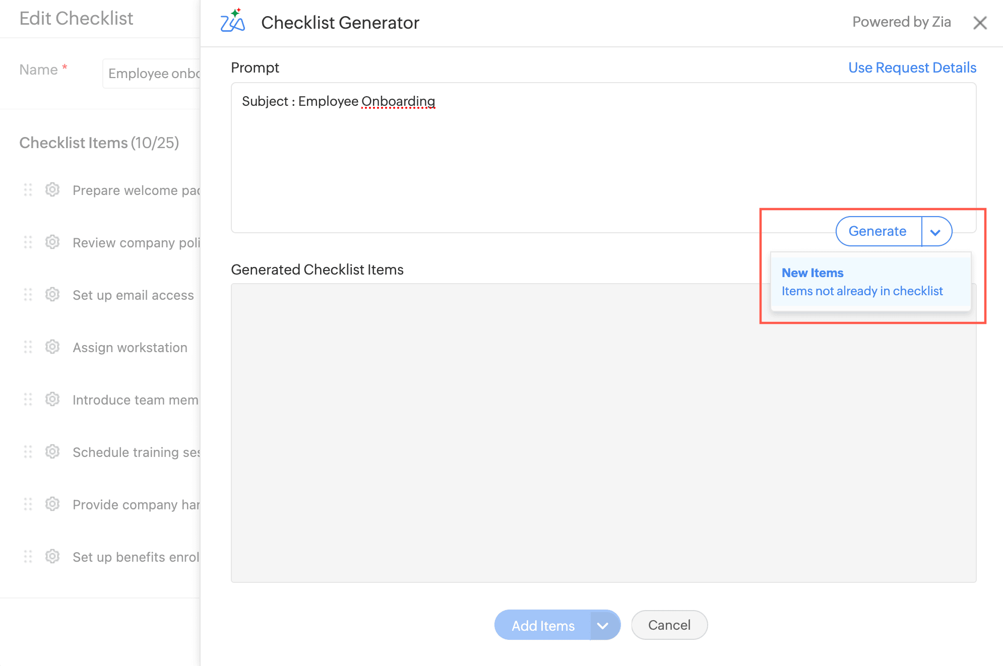
Task: Click gear icon for Prepare welcome item
Action: coord(52,190)
